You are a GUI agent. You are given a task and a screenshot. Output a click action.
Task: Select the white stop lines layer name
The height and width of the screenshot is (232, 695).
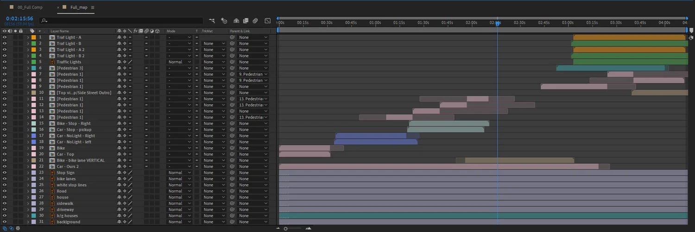[x=71, y=185]
